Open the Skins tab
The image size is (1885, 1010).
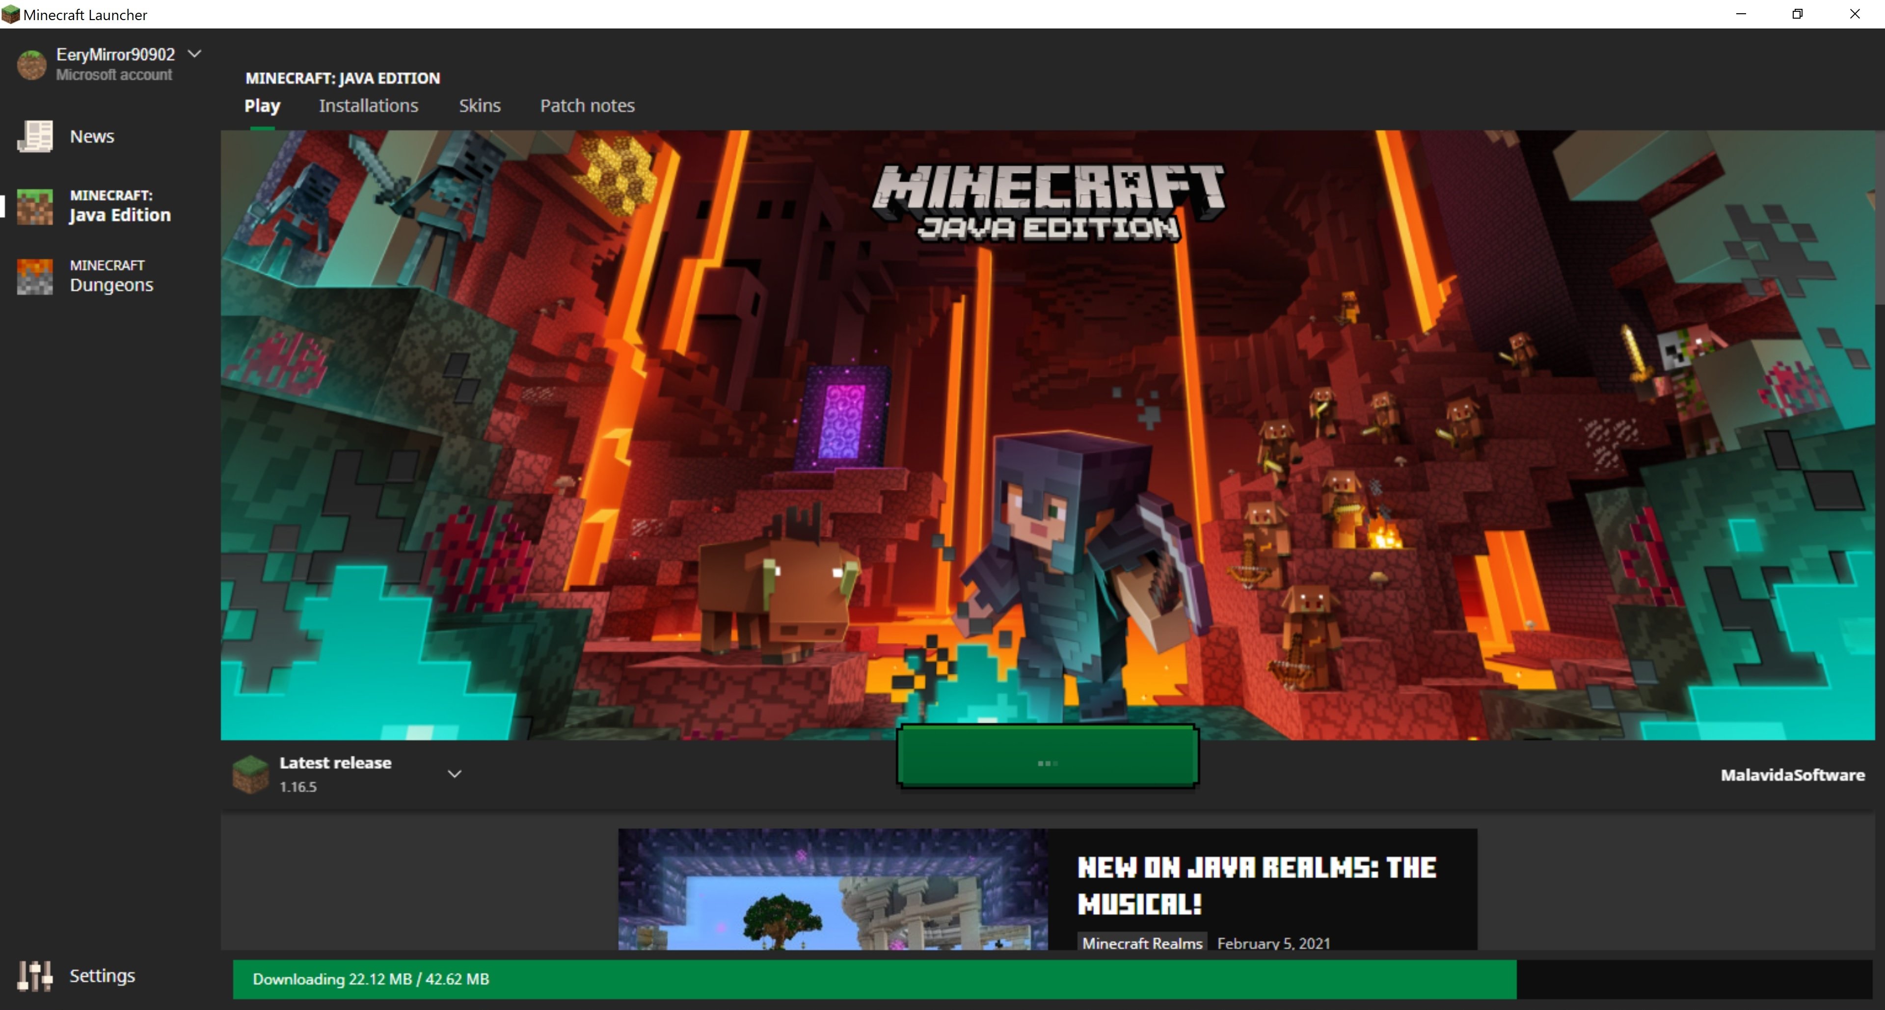click(479, 106)
